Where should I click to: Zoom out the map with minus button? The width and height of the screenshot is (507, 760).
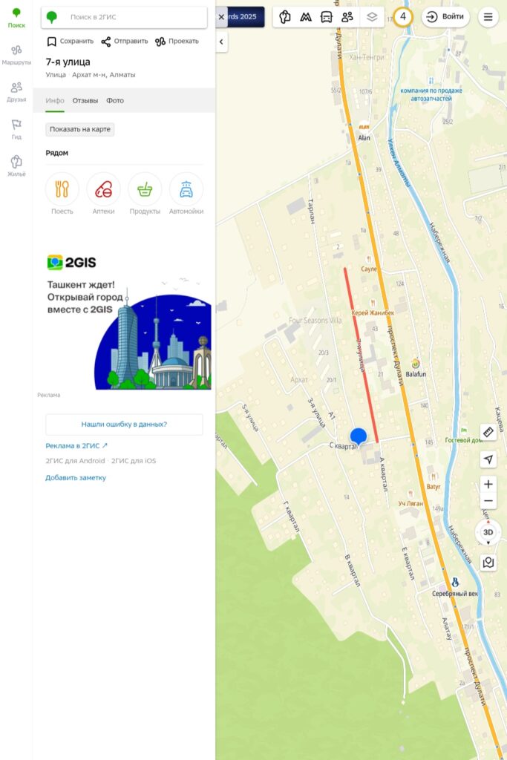click(x=488, y=501)
